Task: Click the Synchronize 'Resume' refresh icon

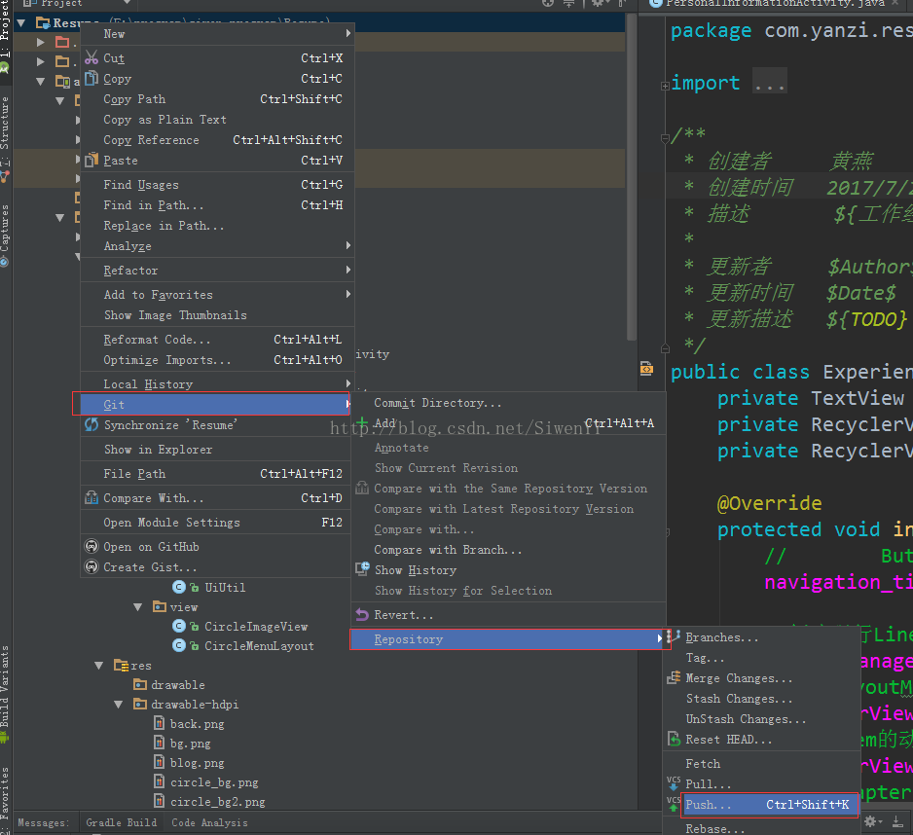Action: pos(91,424)
